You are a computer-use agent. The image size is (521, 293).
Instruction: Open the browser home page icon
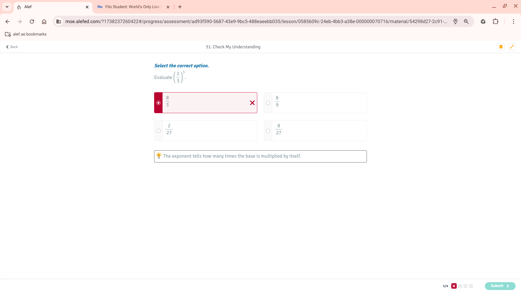(44, 21)
